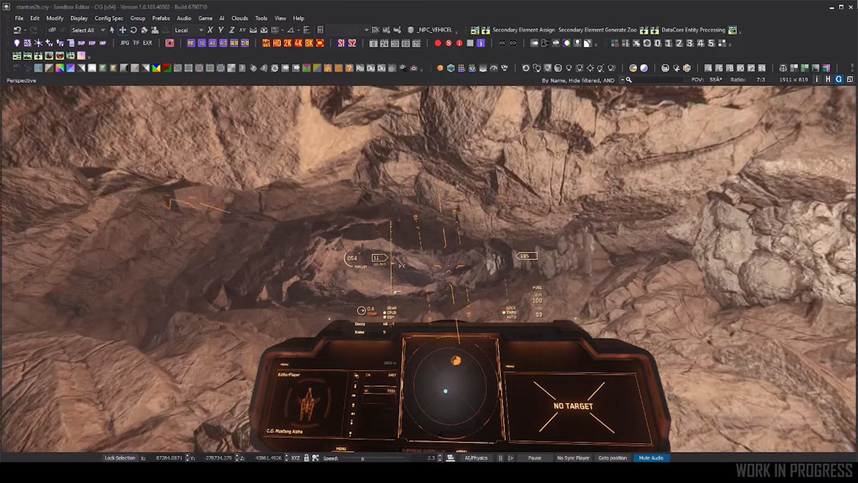Expand the Select All filter dropdown

(103, 30)
